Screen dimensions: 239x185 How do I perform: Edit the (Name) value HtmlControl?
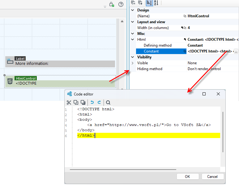tap(198, 16)
